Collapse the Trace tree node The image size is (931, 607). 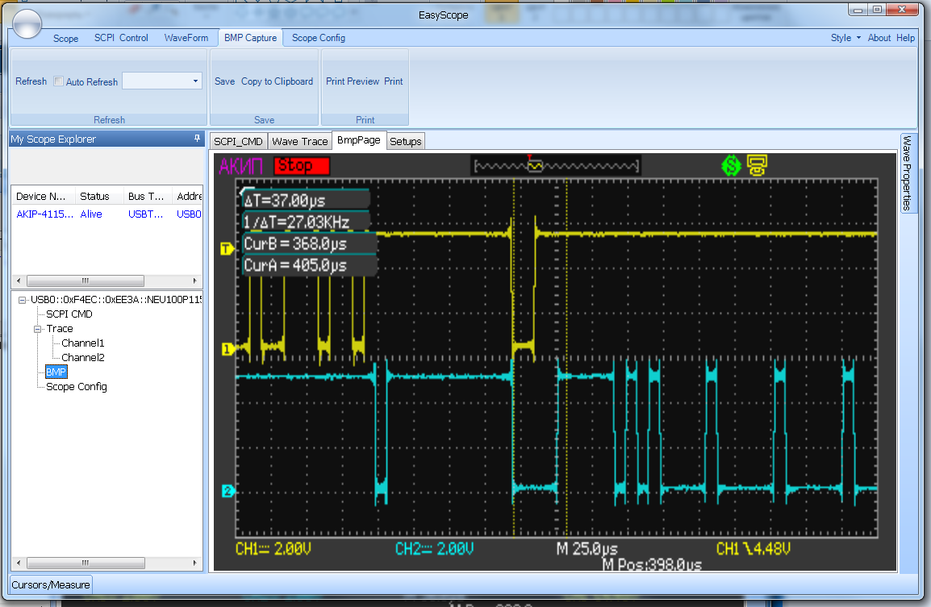tap(37, 329)
